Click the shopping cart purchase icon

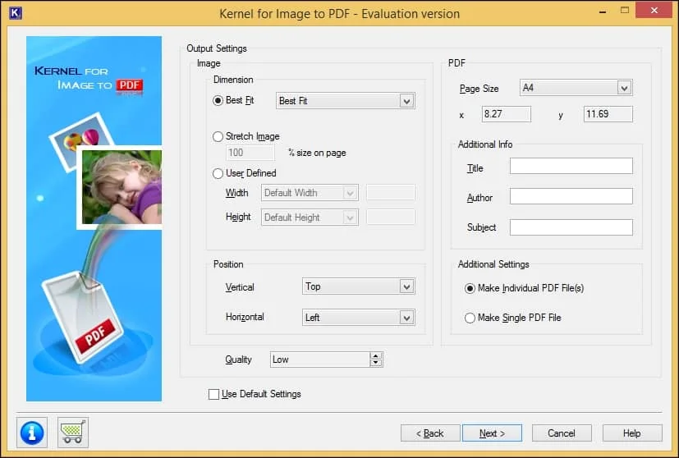[73, 433]
